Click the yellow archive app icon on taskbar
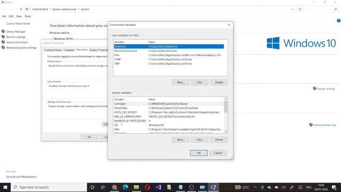The width and height of the screenshot is (341, 192). (169, 187)
